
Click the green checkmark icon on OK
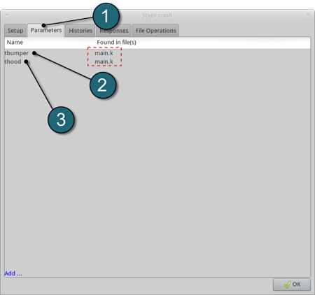pyautogui.click(x=287, y=285)
